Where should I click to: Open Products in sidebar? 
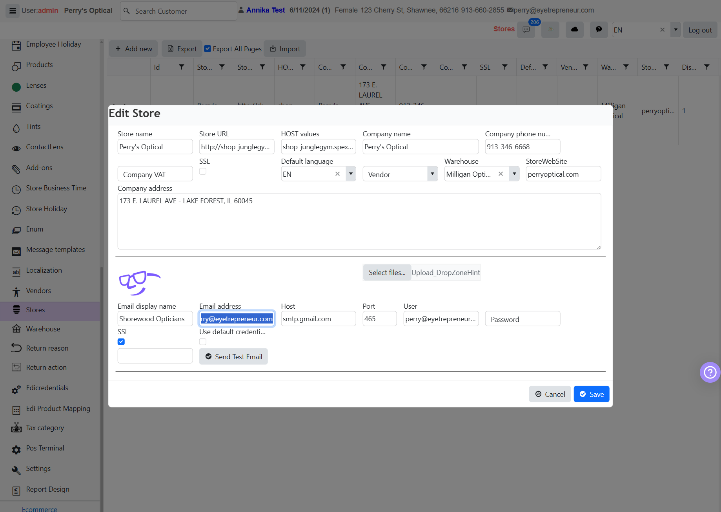tap(39, 65)
